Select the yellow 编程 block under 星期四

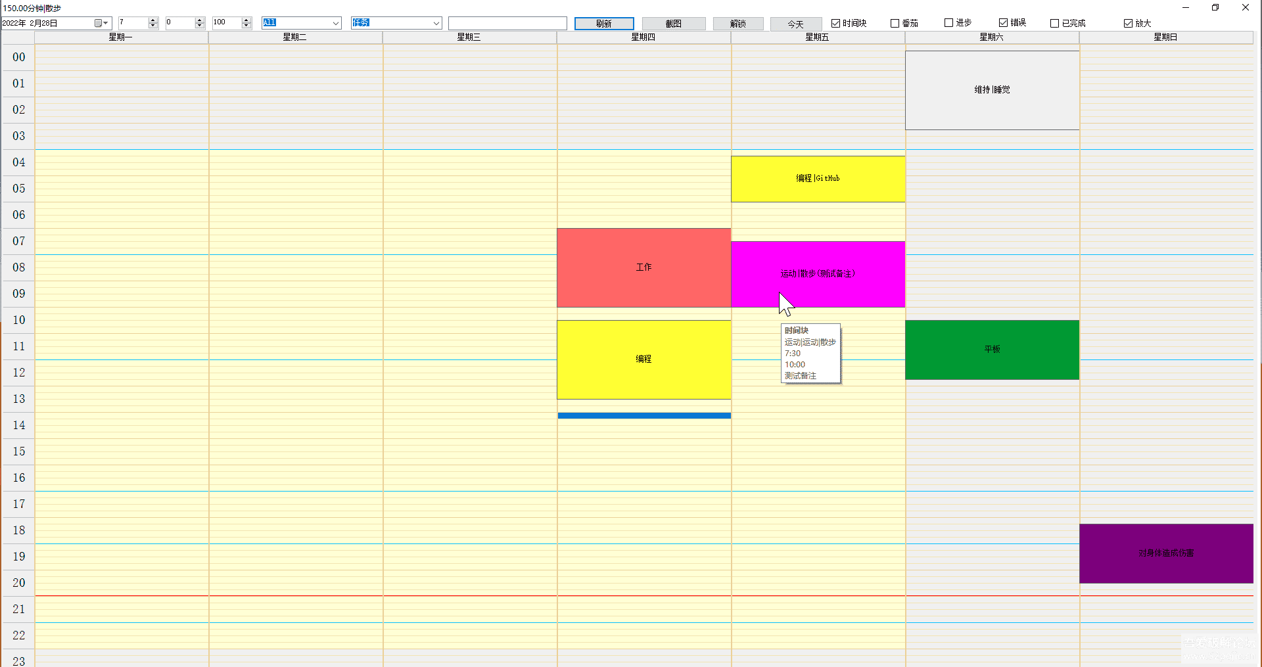pos(643,359)
